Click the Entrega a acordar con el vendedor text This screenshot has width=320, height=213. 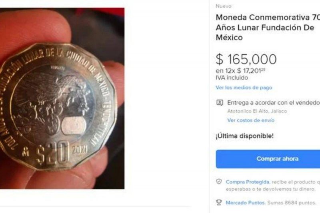(274, 103)
